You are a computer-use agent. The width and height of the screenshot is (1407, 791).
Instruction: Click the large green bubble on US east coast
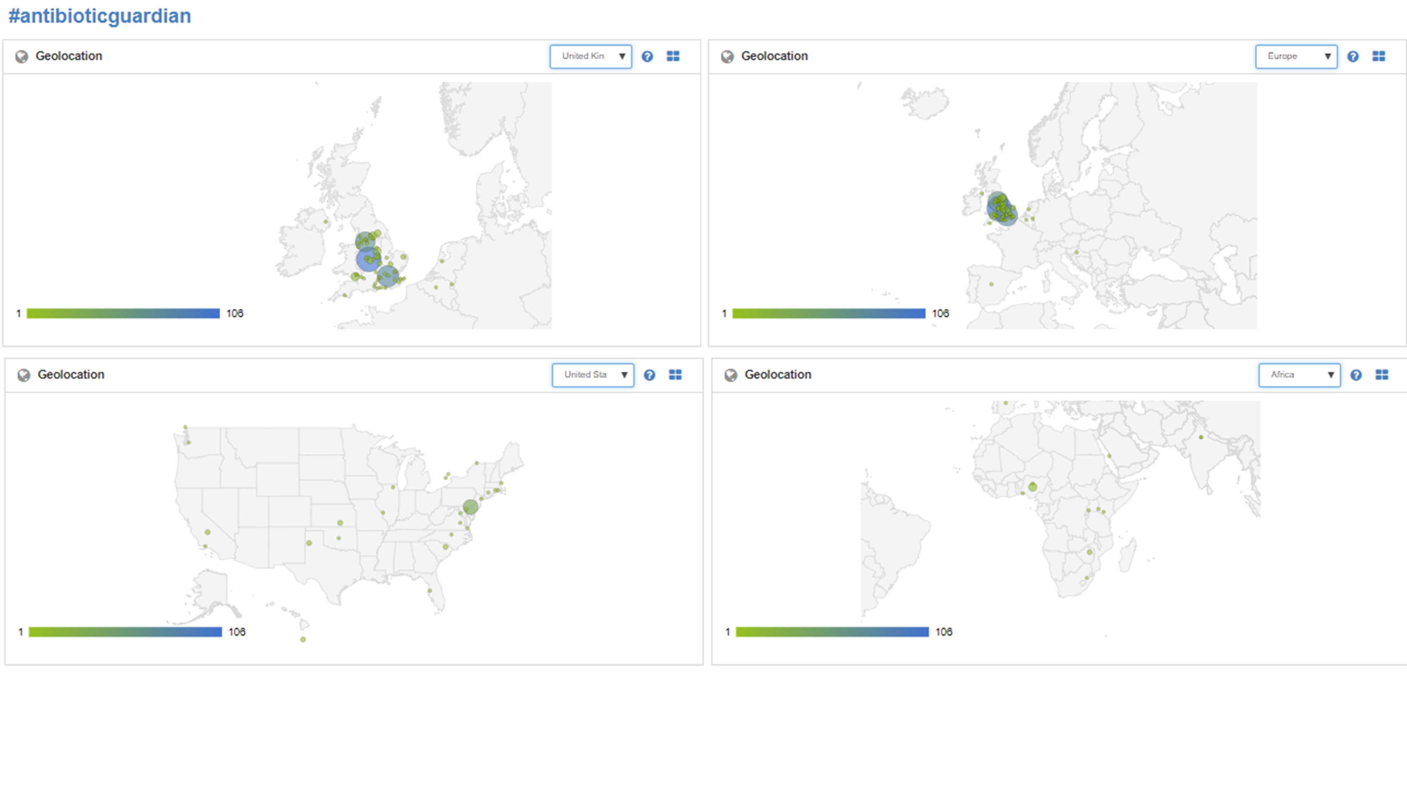(x=470, y=507)
